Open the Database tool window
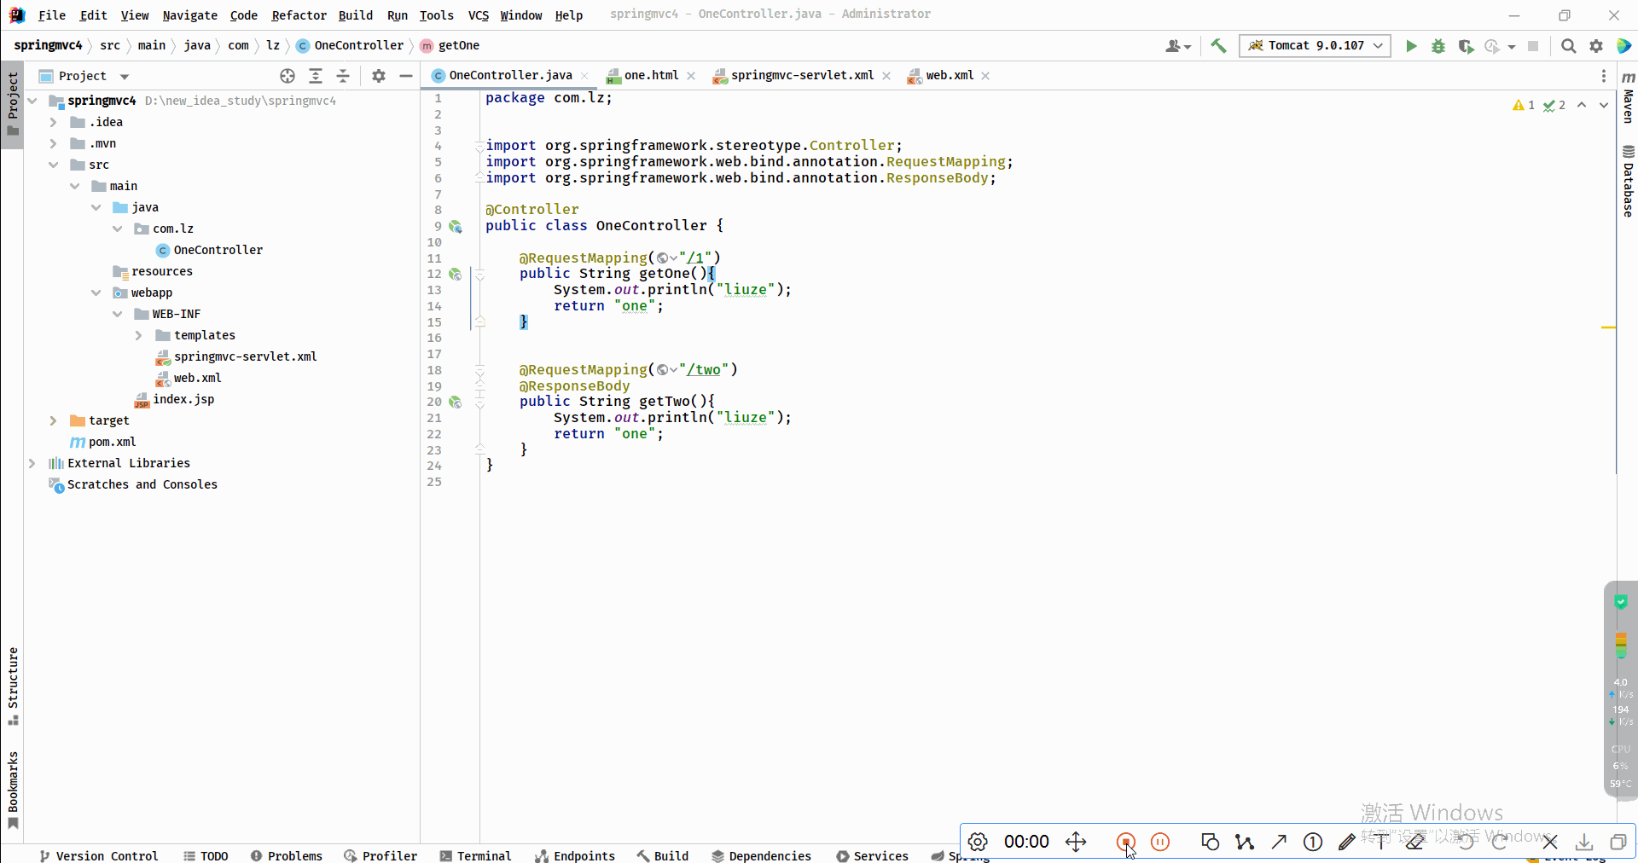This screenshot has height=863, width=1638. 1628,181
